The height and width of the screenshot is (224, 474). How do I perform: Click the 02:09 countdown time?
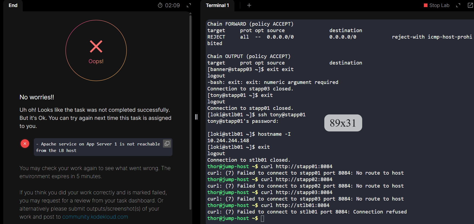[172, 5]
